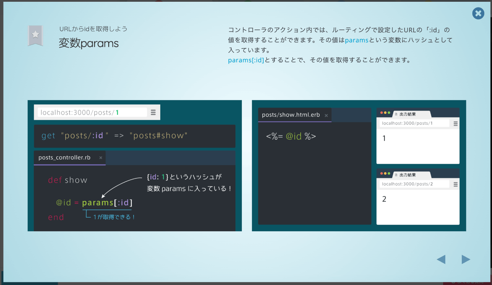The image size is (492, 285).
Task: Select the posts/show.html.erb editor tab
Action: pos(294,115)
